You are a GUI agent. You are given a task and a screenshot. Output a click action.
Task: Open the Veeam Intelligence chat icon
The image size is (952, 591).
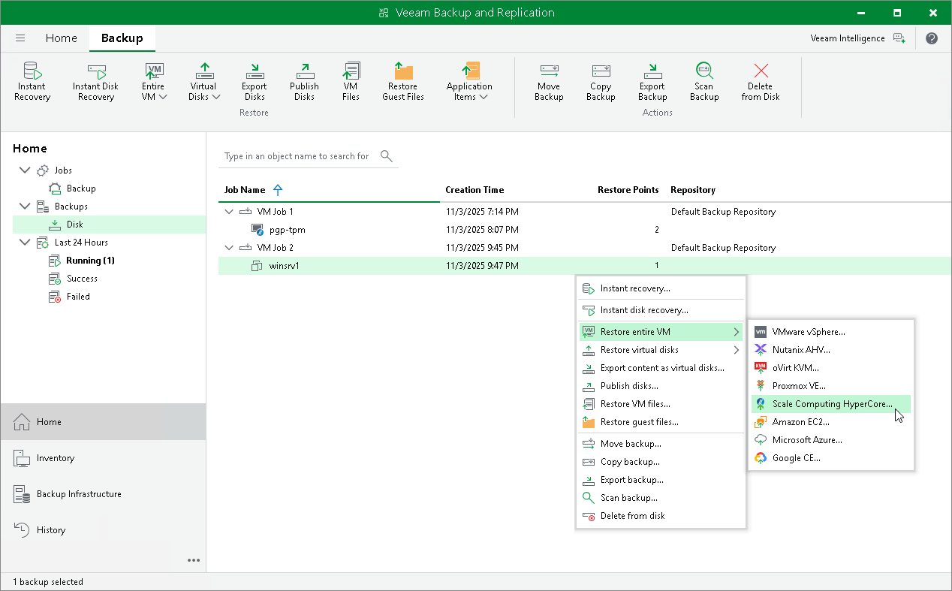click(x=899, y=38)
